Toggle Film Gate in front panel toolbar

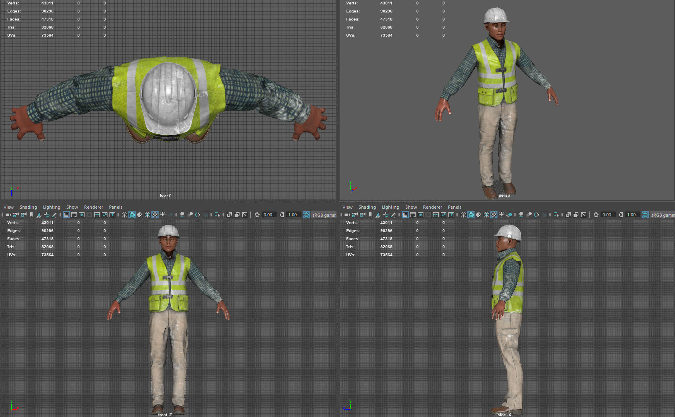pyautogui.click(x=74, y=215)
